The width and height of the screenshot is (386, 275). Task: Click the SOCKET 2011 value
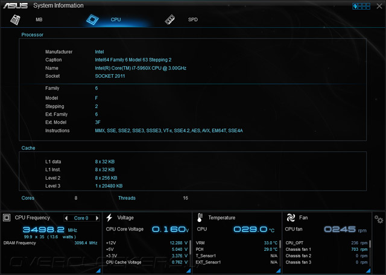(x=110, y=76)
